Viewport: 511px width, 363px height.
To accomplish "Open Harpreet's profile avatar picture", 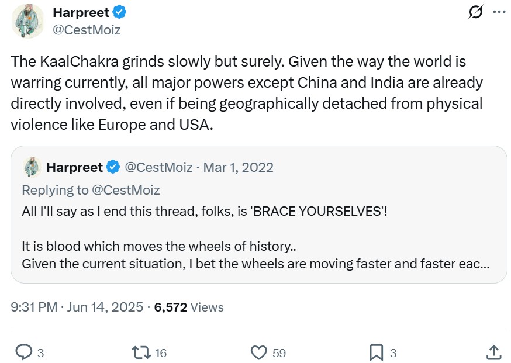I will [27, 22].
